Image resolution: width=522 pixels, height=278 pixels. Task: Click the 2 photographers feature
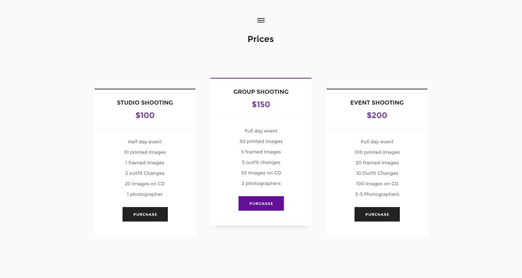[x=261, y=184]
